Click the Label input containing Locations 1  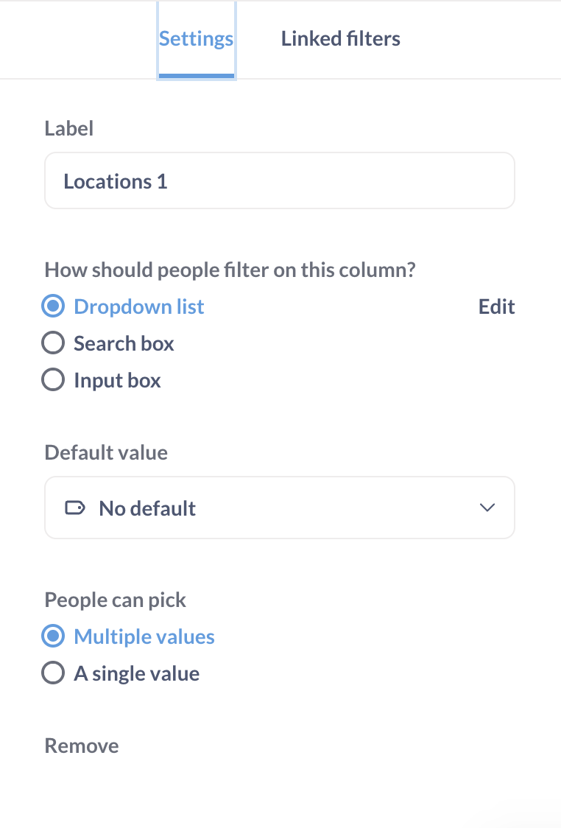280,180
